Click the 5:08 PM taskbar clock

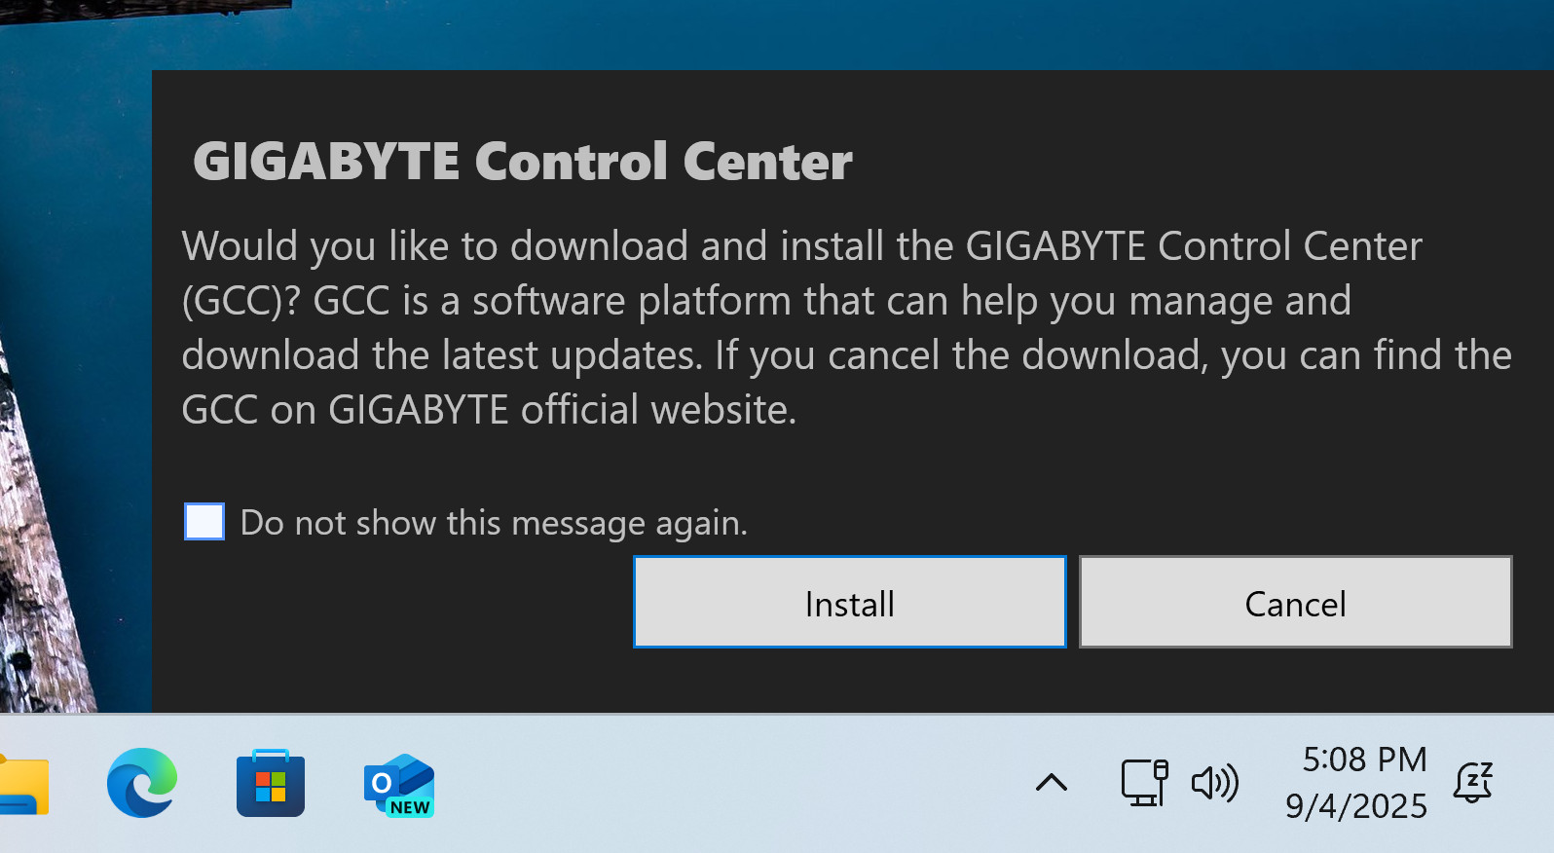(1364, 760)
